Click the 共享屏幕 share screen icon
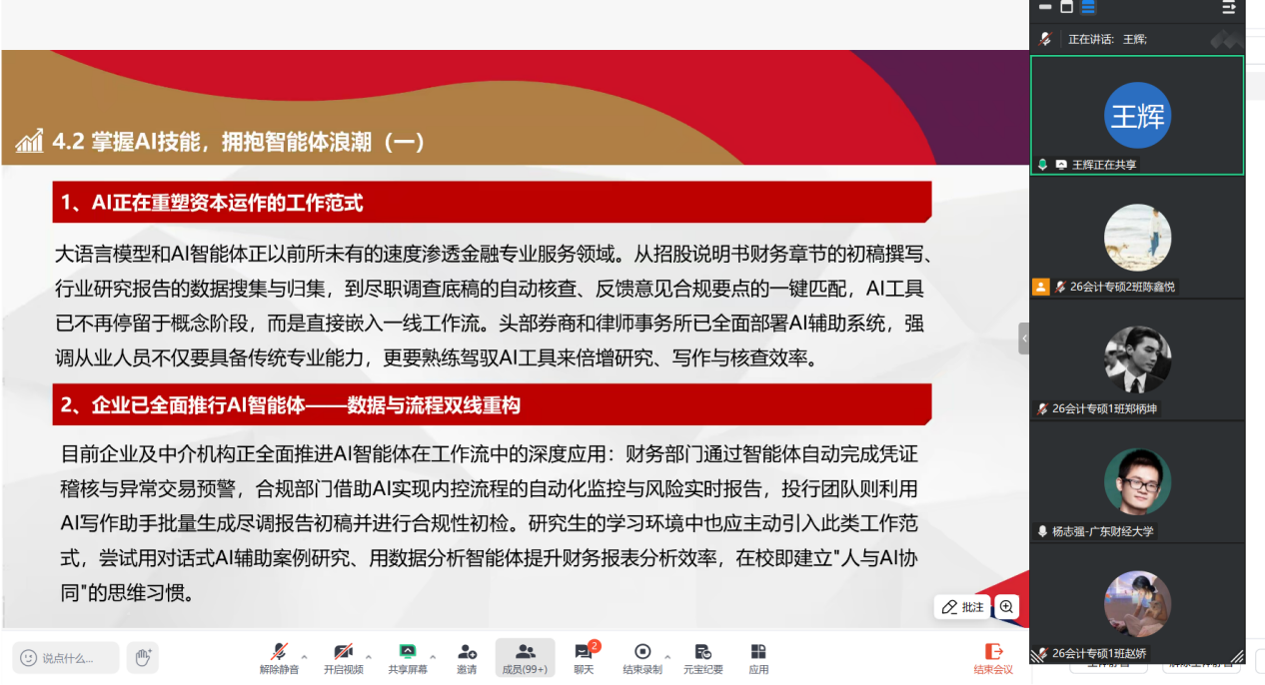1265x685 pixels. pos(407,657)
